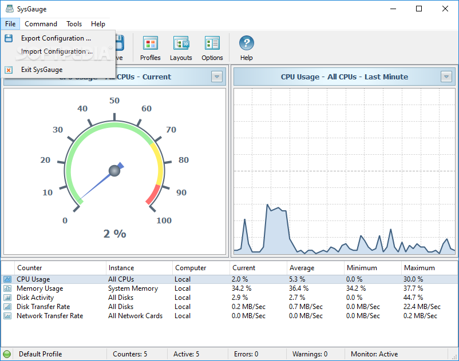Sort by the Average column header
Screen dimensions: 459x361
tap(315, 268)
